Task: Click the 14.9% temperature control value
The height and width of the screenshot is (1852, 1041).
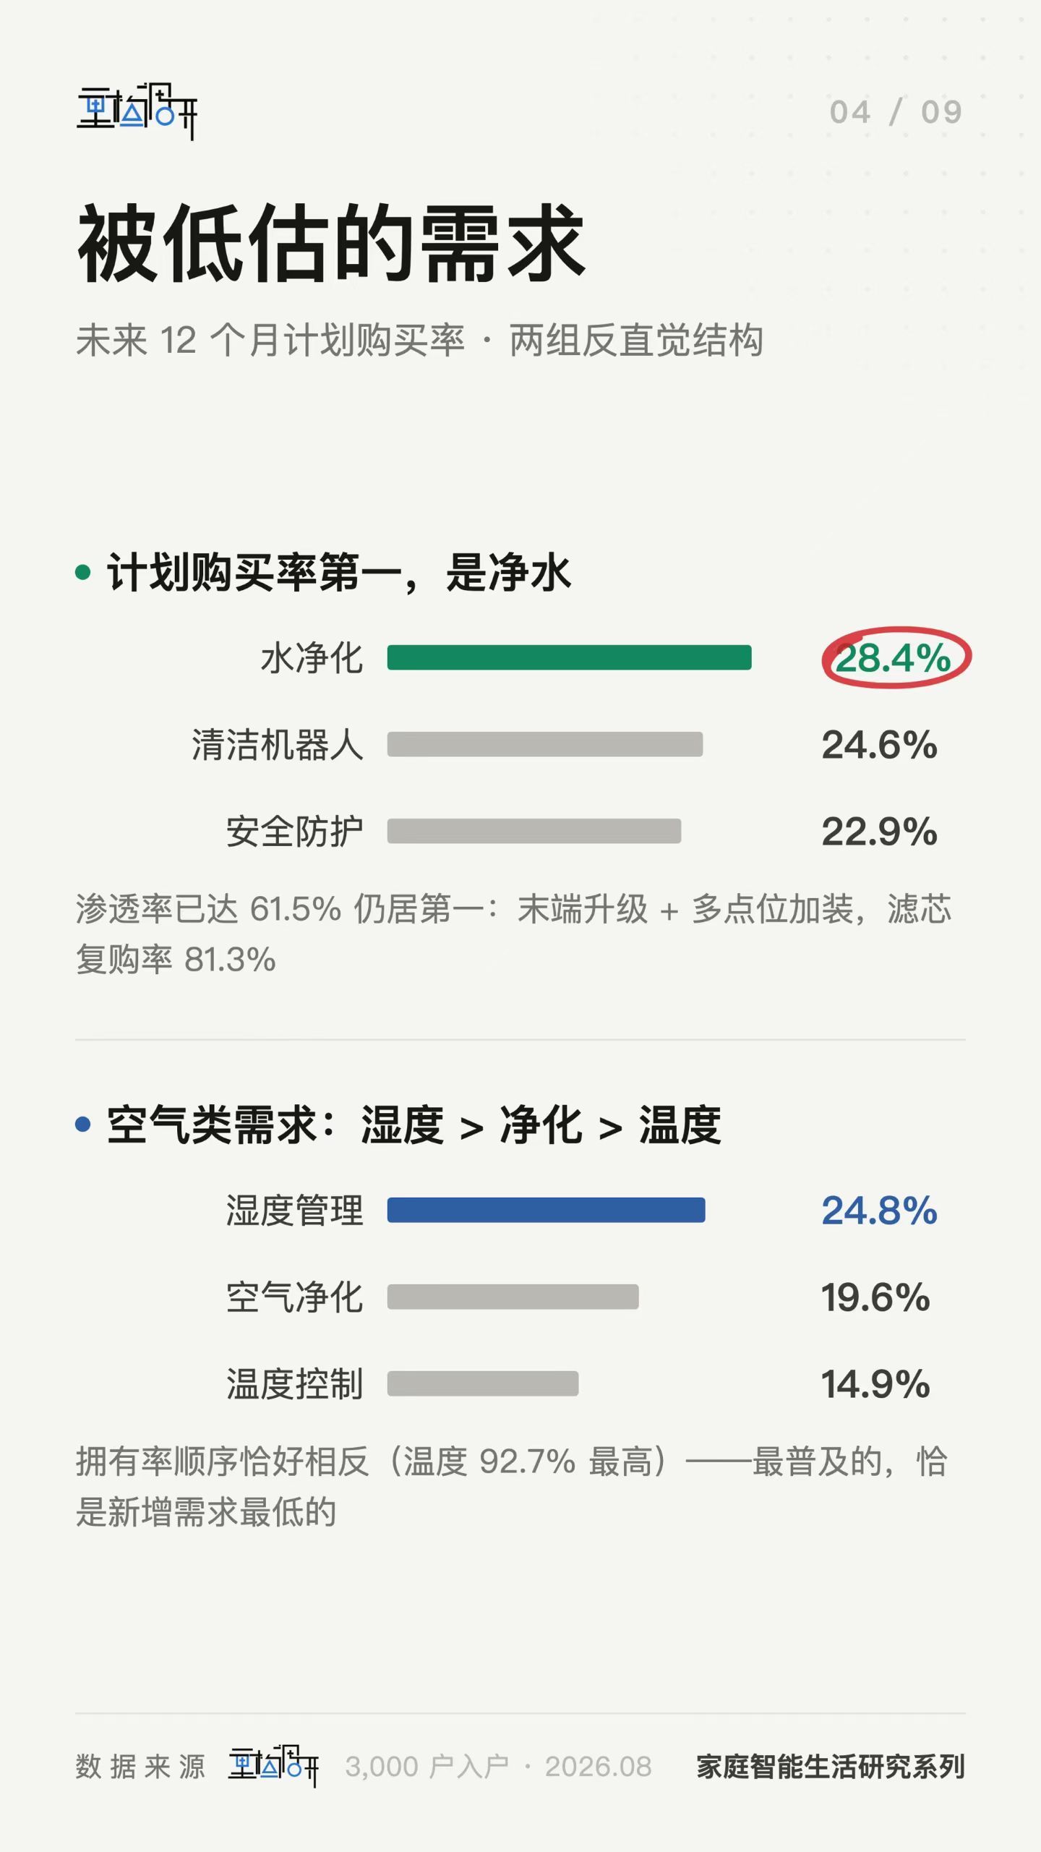Action: coord(875,1384)
